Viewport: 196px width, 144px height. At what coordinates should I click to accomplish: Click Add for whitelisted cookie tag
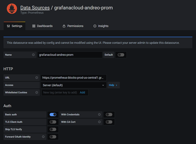[82, 92]
